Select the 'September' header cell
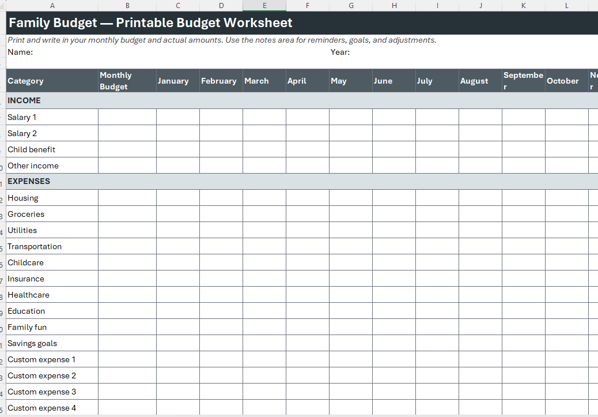 (524, 81)
